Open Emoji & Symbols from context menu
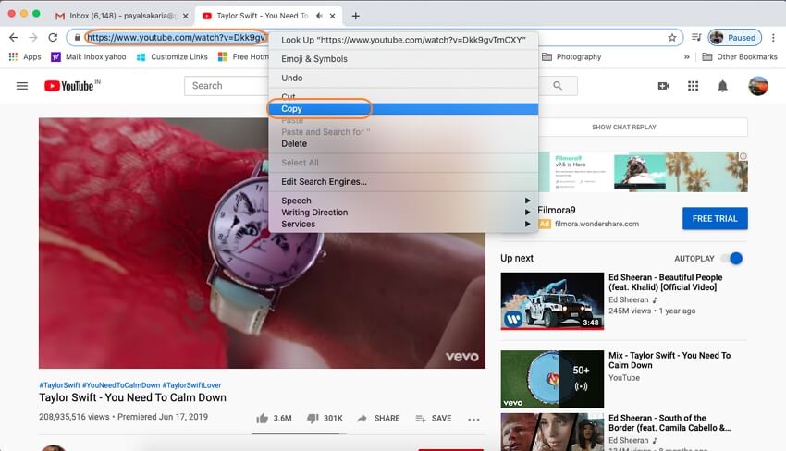 tap(403, 58)
